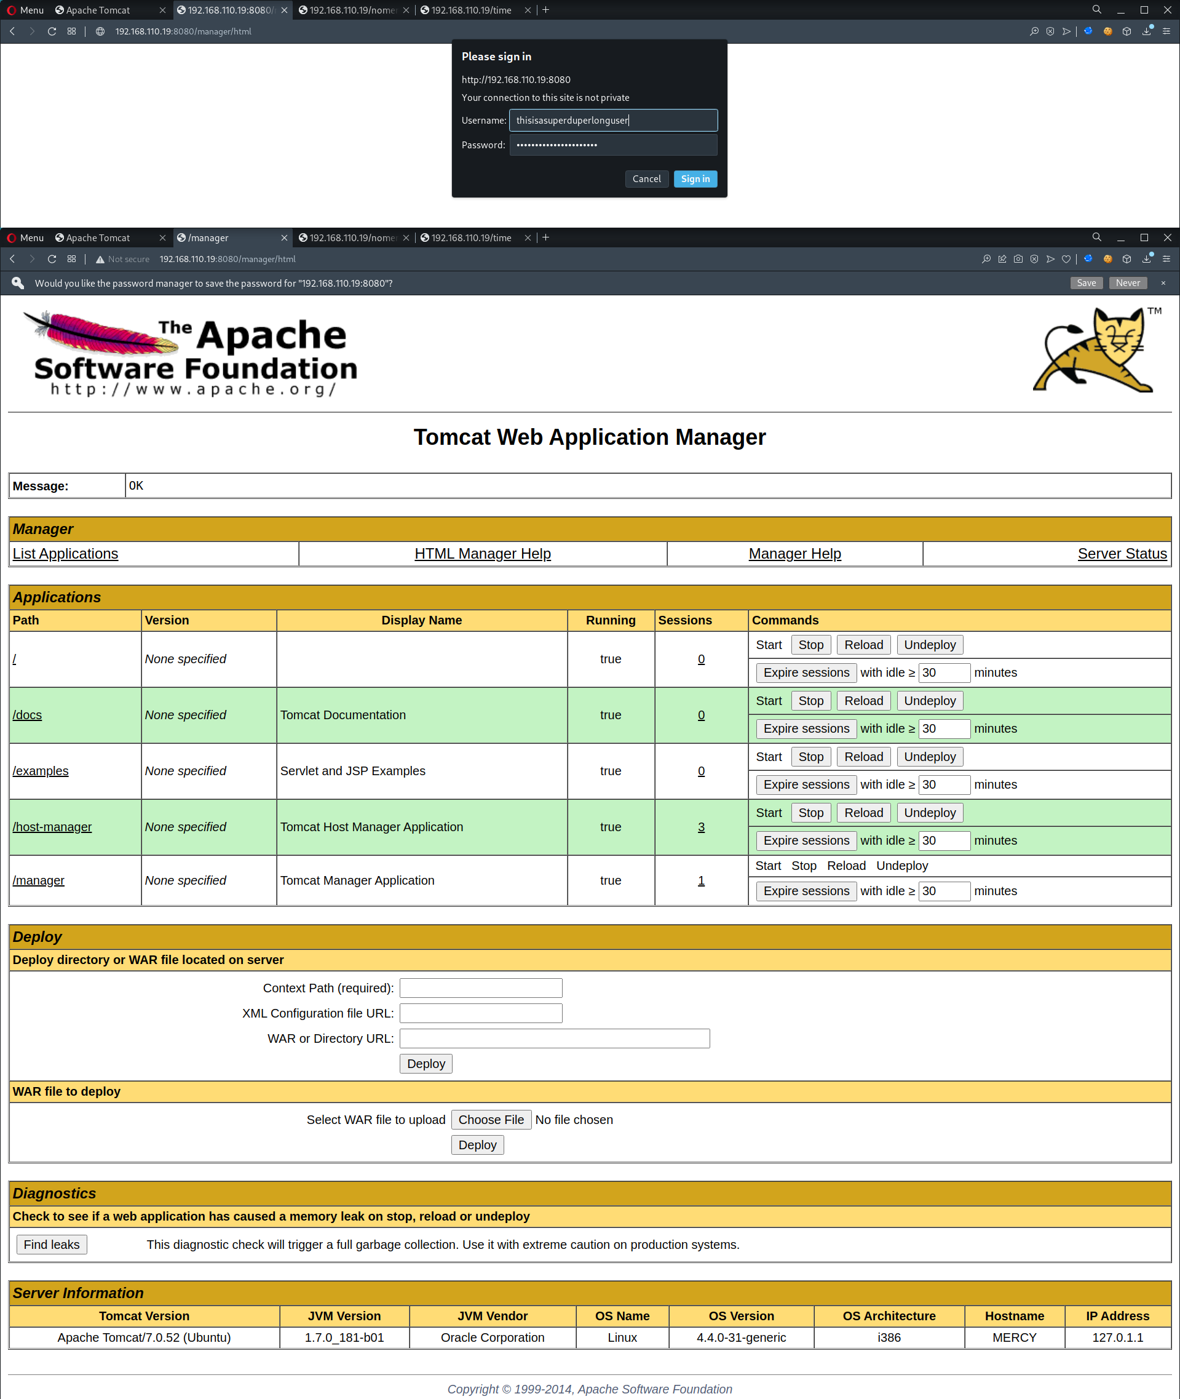1180x1399 pixels.
Task: Add bookmark using heart icon in lower address bar
Action: pyautogui.click(x=1066, y=259)
